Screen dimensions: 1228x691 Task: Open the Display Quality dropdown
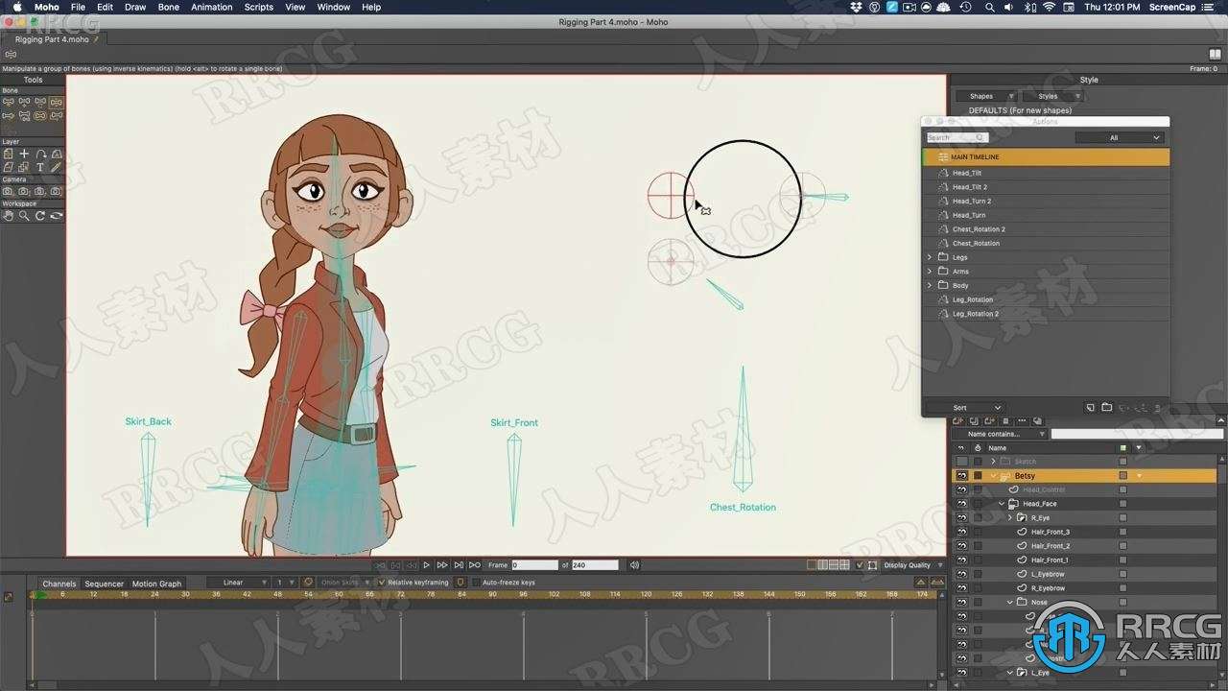click(x=911, y=565)
